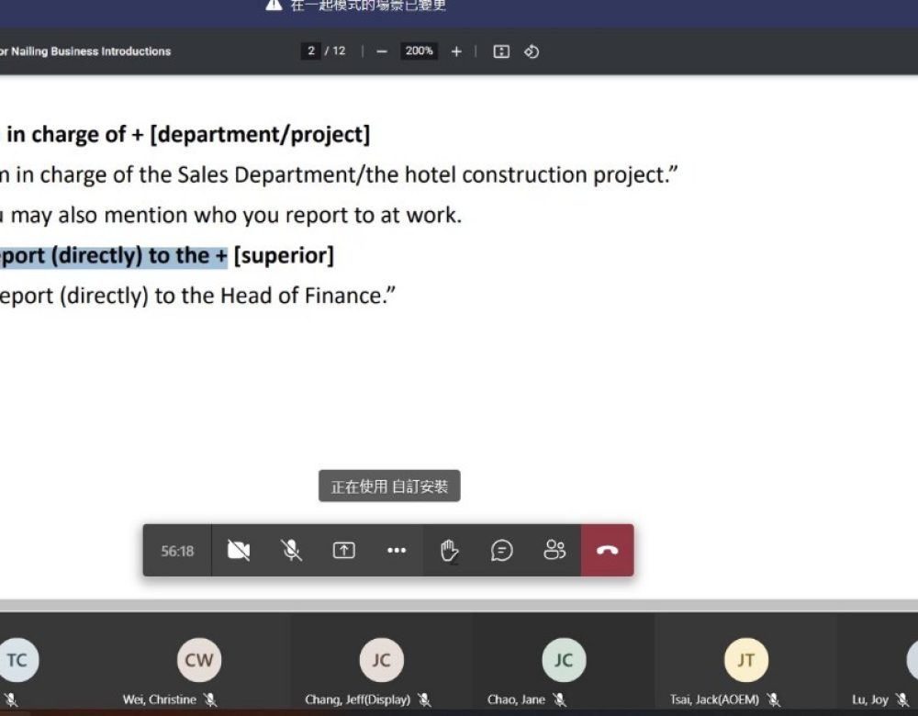Click the warning icon in top banner
The height and width of the screenshot is (716, 918).
pyautogui.click(x=274, y=6)
